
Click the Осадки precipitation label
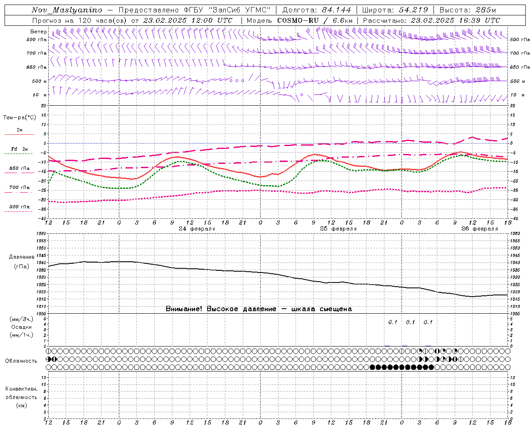click(22, 327)
